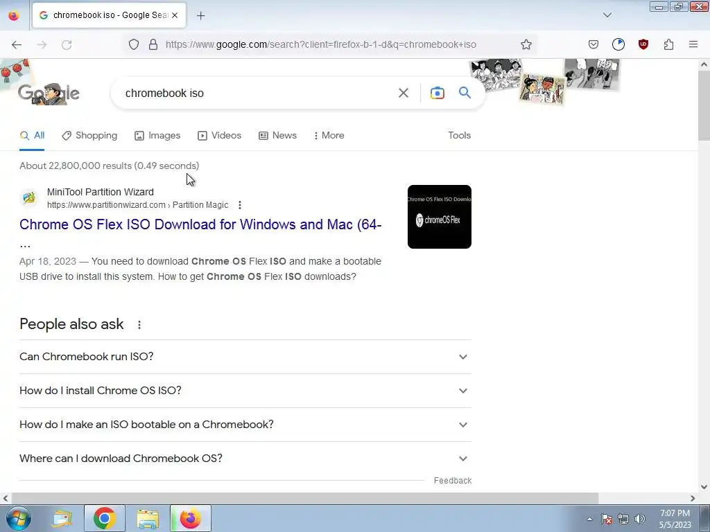Click the Firefox View icon left of the tabs
The image size is (710, 532).
(x=14, y=15)
